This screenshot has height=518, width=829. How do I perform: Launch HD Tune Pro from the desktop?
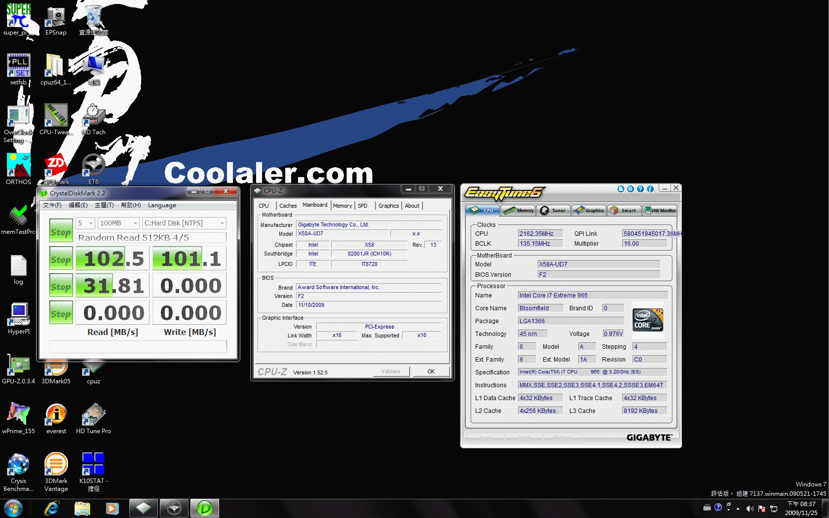(x=93, y=418)
